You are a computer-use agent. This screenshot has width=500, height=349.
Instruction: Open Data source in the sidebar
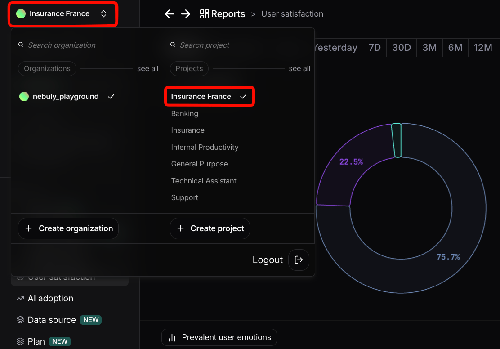pos(52,320)
